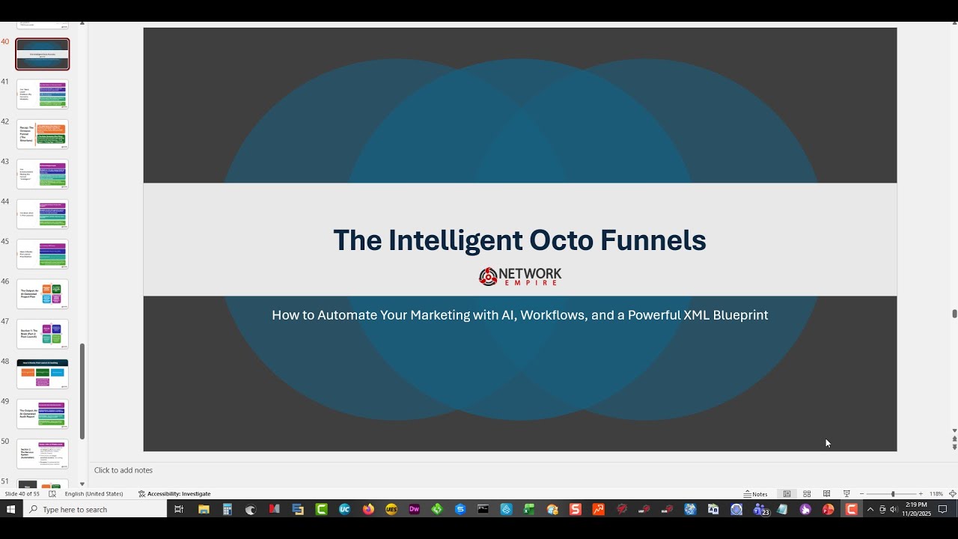Click the slide panel scrollbar thumb
Screen dimensions: 958x539
82,391
